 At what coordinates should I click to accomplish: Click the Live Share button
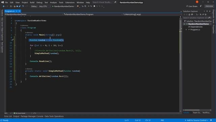(192, 6)
